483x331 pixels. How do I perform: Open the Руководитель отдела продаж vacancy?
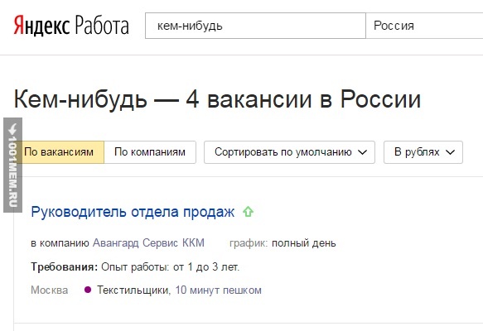(133, 212)
